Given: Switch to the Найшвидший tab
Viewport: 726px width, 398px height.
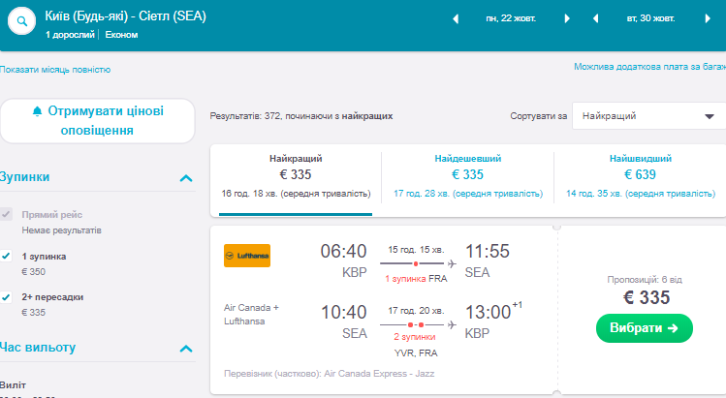Looking at the screenshot, I should (640, 174).
